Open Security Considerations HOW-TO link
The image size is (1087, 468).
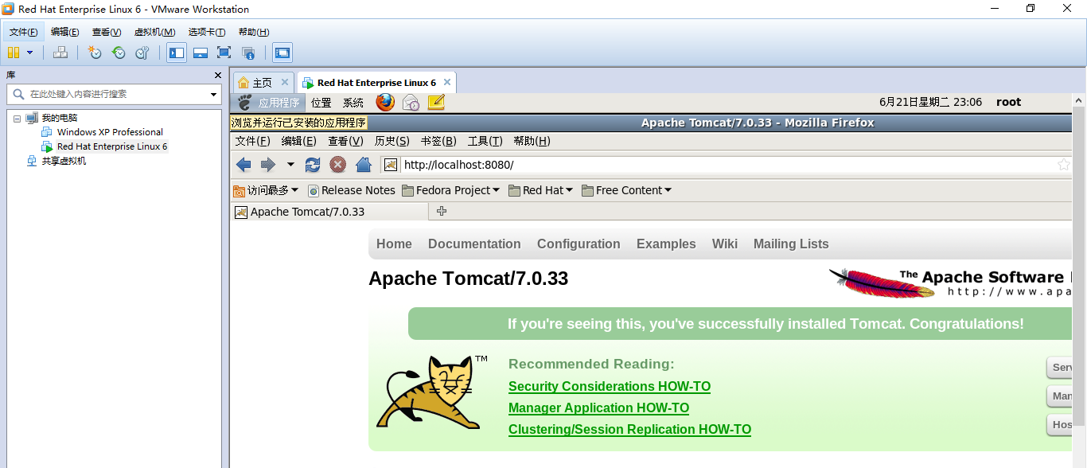pos(610,387)
